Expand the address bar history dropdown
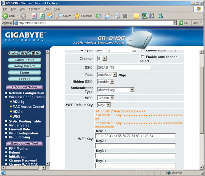Image resolution: width=205 pixels, height=176 pixels. [x=175, y=23]
